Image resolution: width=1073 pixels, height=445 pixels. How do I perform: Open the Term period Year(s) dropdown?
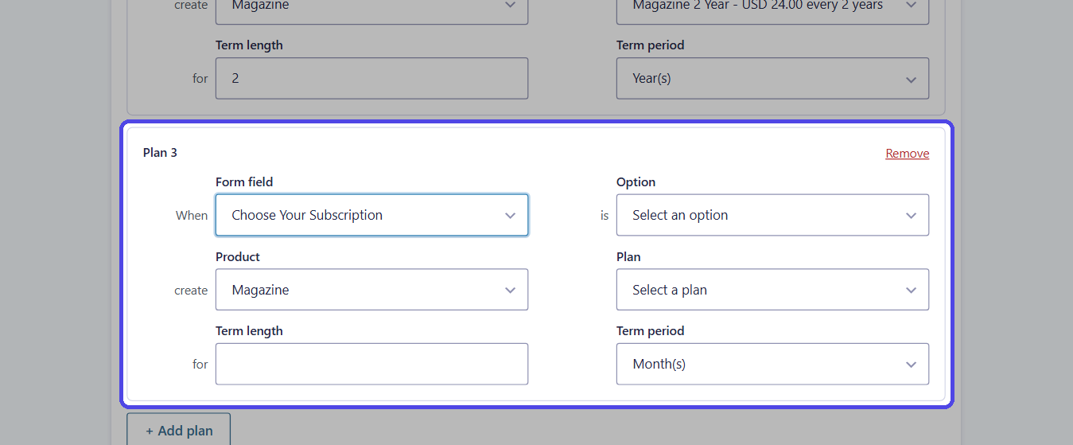tap(772, 78)
